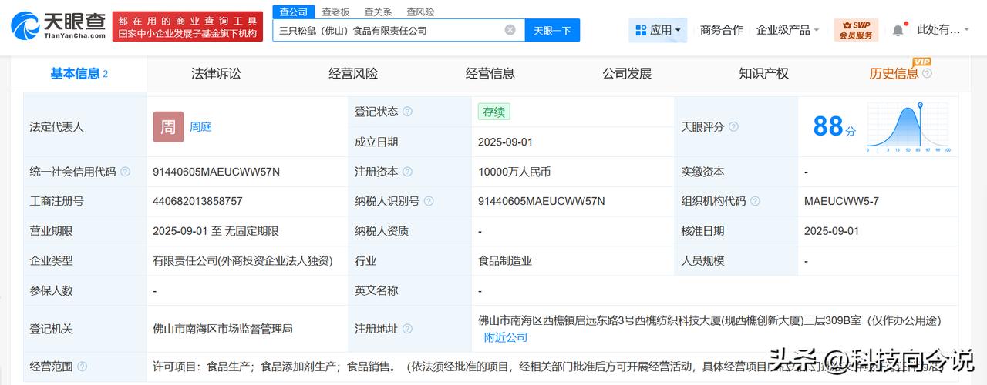
Task: Click help icon beside 历史信息 tab
Action: 927,74
